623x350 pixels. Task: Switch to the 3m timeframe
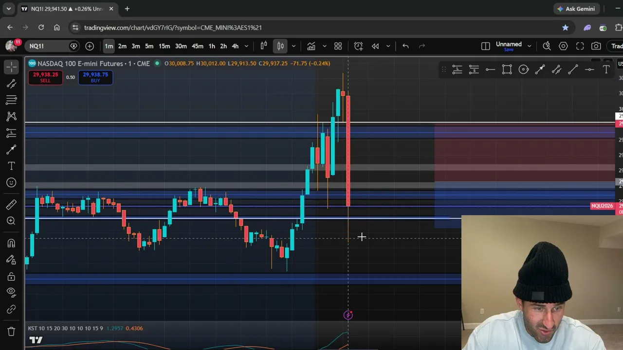(136, 46)
